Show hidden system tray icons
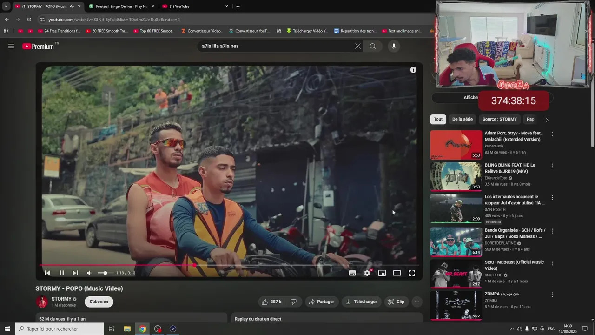Viewport: 595px width, 335px height. coord(512,329)
